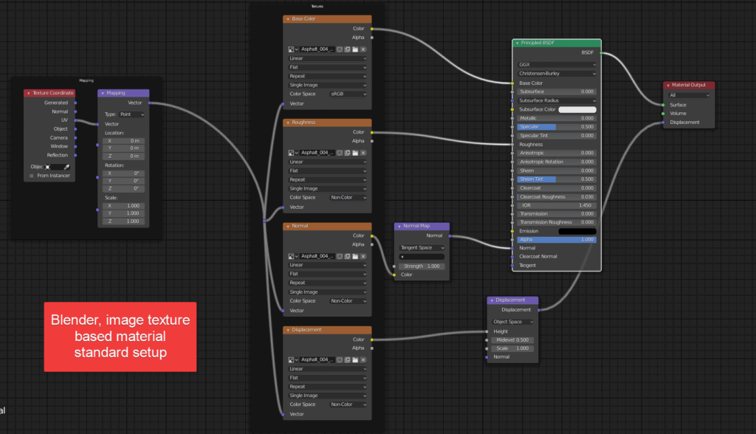
Task: Open Linear interpolation dropdown in Base Color node
Action: pyautogui.click(x=327, y=58)
